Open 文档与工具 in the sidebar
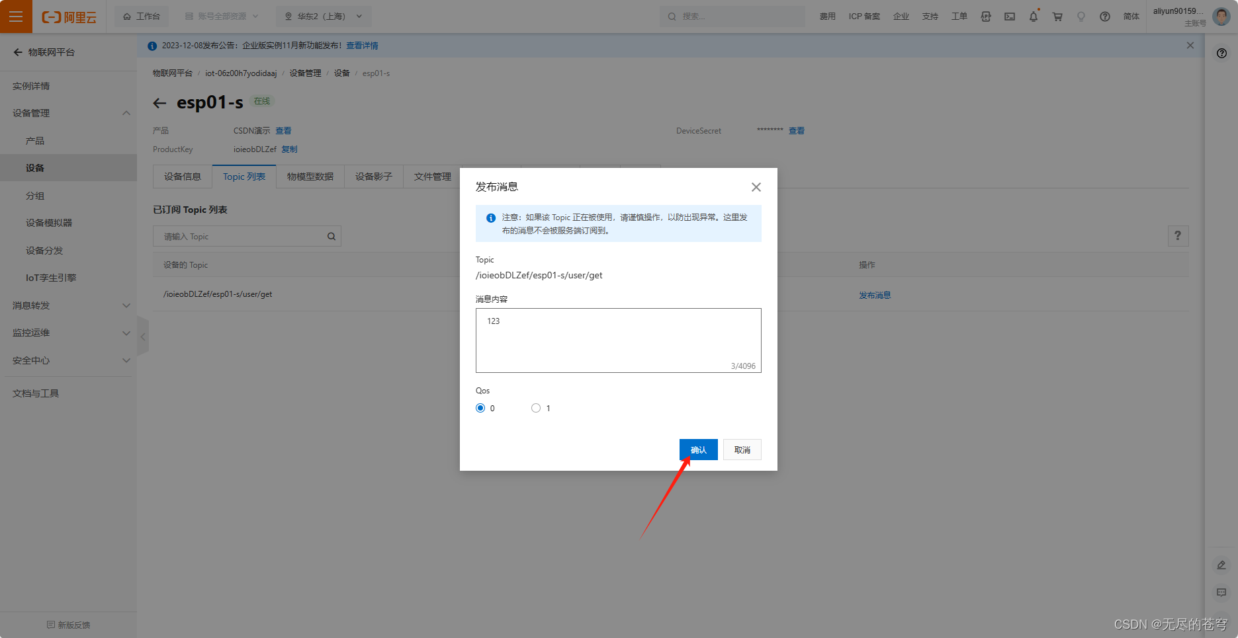The height and width of the screenshot is (638, 1238). [x=36, y=393]
